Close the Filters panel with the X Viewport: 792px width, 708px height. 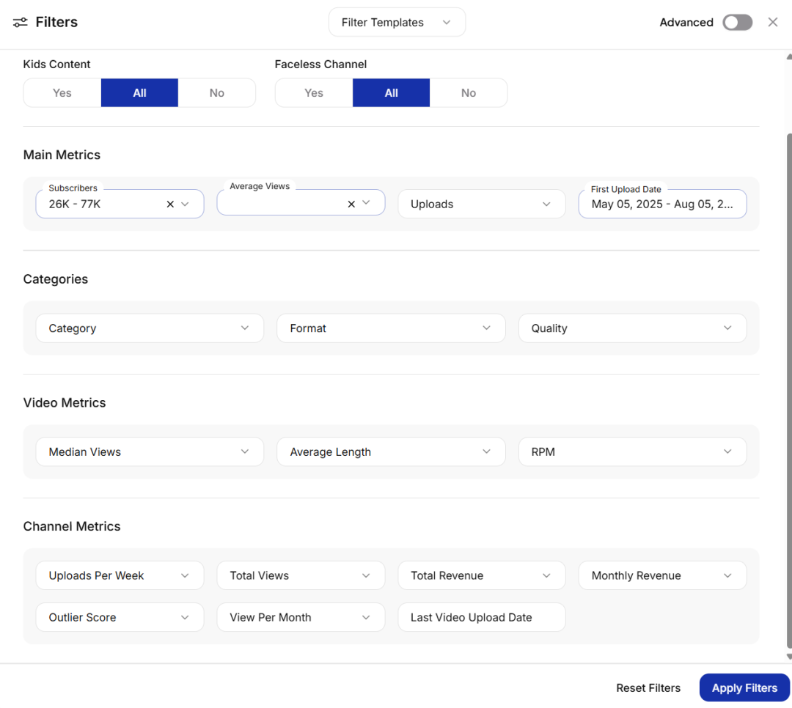pos(773,23)
